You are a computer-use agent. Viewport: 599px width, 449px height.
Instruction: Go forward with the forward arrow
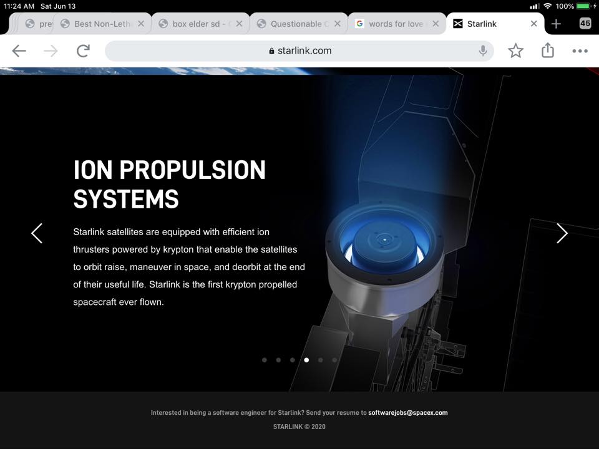[51, 51]
